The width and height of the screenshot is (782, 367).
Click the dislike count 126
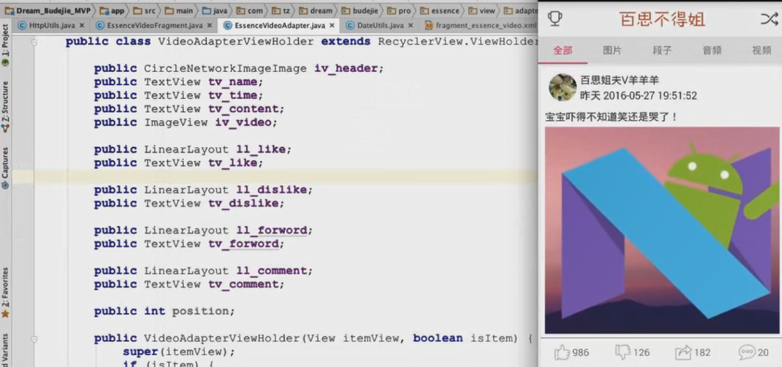pos(641,352)
